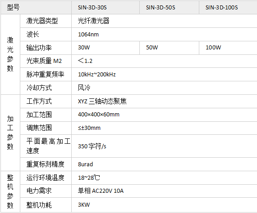Click the 30W output power cell

click(x=106, y=48)
